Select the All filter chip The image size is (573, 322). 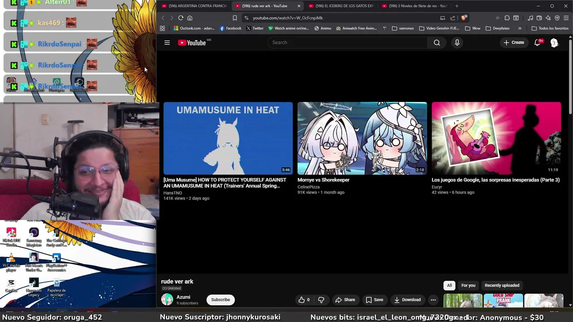pos(449,285)
